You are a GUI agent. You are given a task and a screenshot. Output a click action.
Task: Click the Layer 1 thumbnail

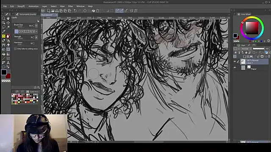[x=243, y=62]
